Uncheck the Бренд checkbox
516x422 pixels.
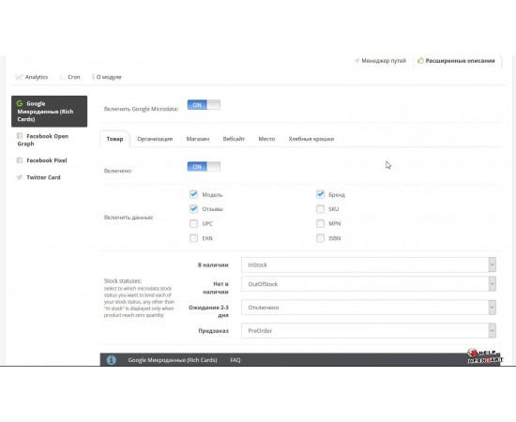[x=320, y=194]
